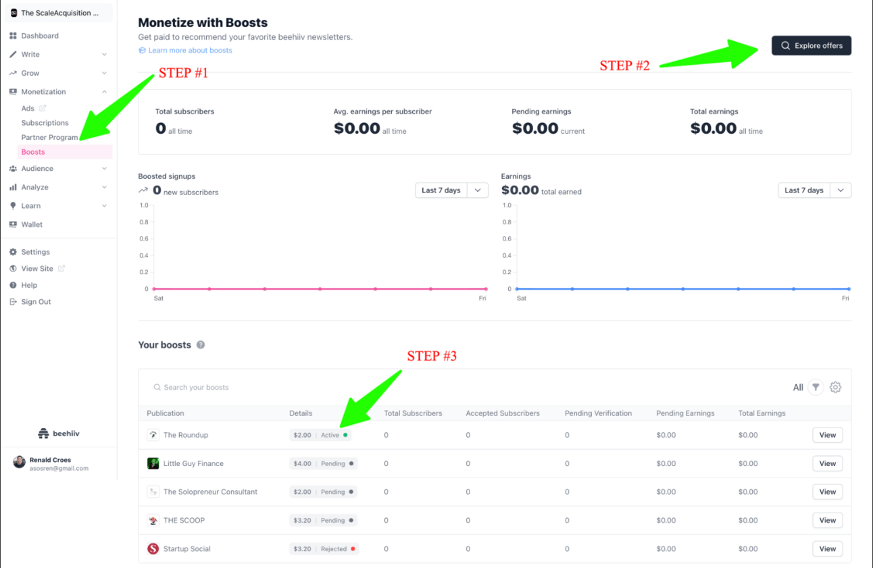Open the Partner Program page
Viewport: 873px width, 568px height.
click(49, 138)
